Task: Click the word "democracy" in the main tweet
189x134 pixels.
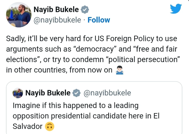Action: 95,49
